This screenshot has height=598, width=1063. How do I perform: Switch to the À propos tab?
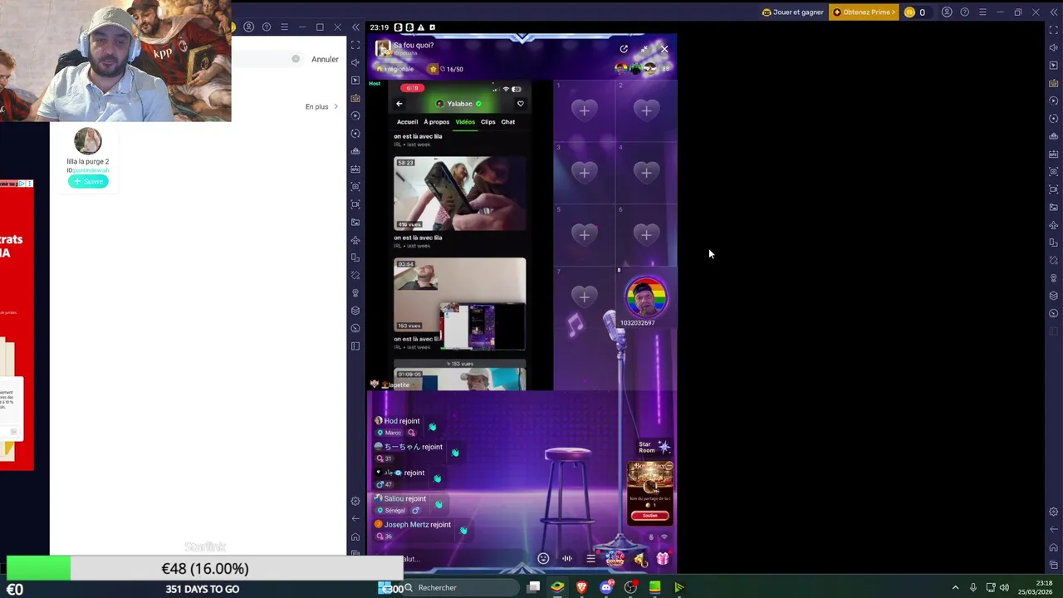click(x=437, y=122)
